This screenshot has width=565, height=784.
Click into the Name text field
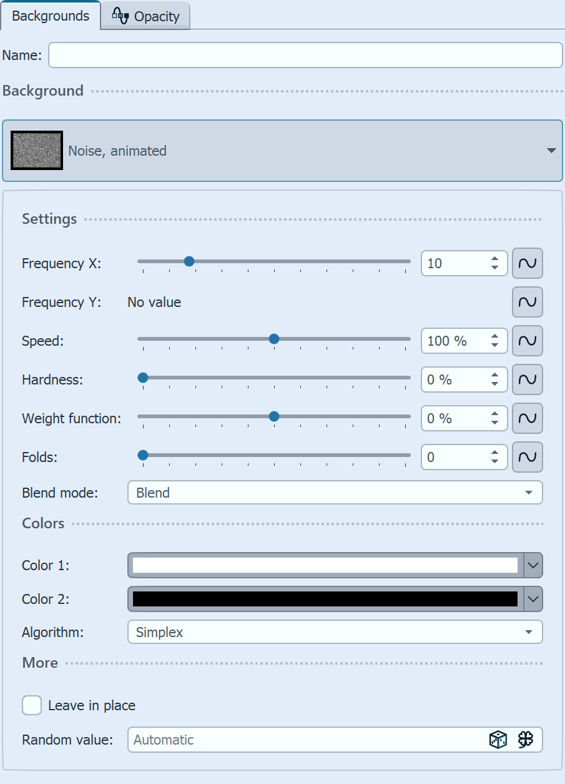point(305,55)
